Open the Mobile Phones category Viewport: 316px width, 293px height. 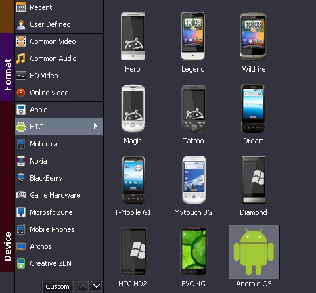(x=59, y=229)
